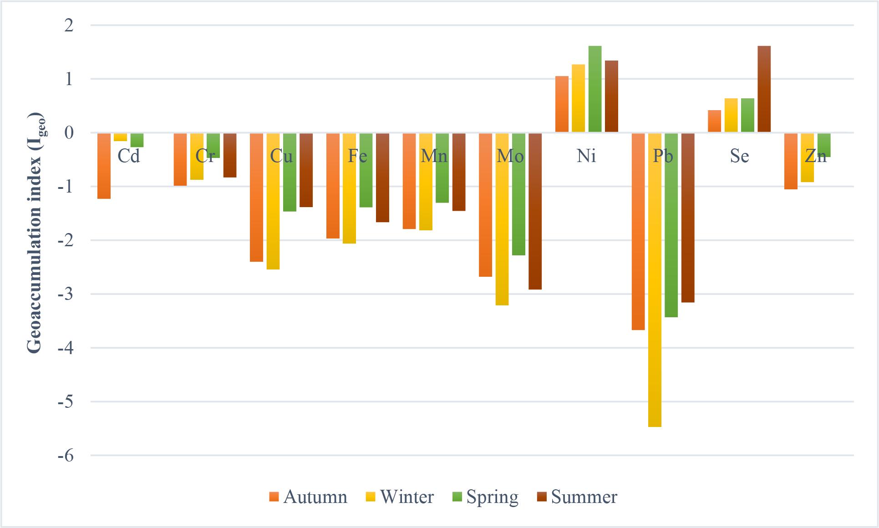
Task: Click the Autumn legend label text
Action: pos(315,497)
